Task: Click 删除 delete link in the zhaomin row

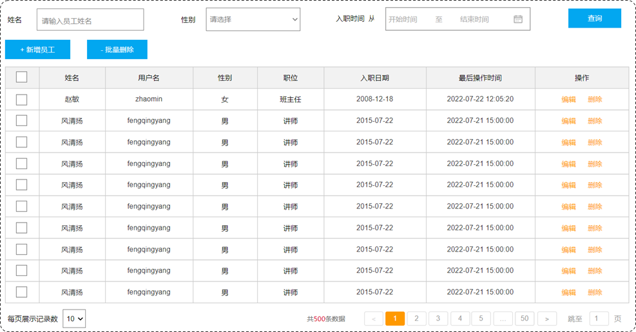Action: pos(595,99)
